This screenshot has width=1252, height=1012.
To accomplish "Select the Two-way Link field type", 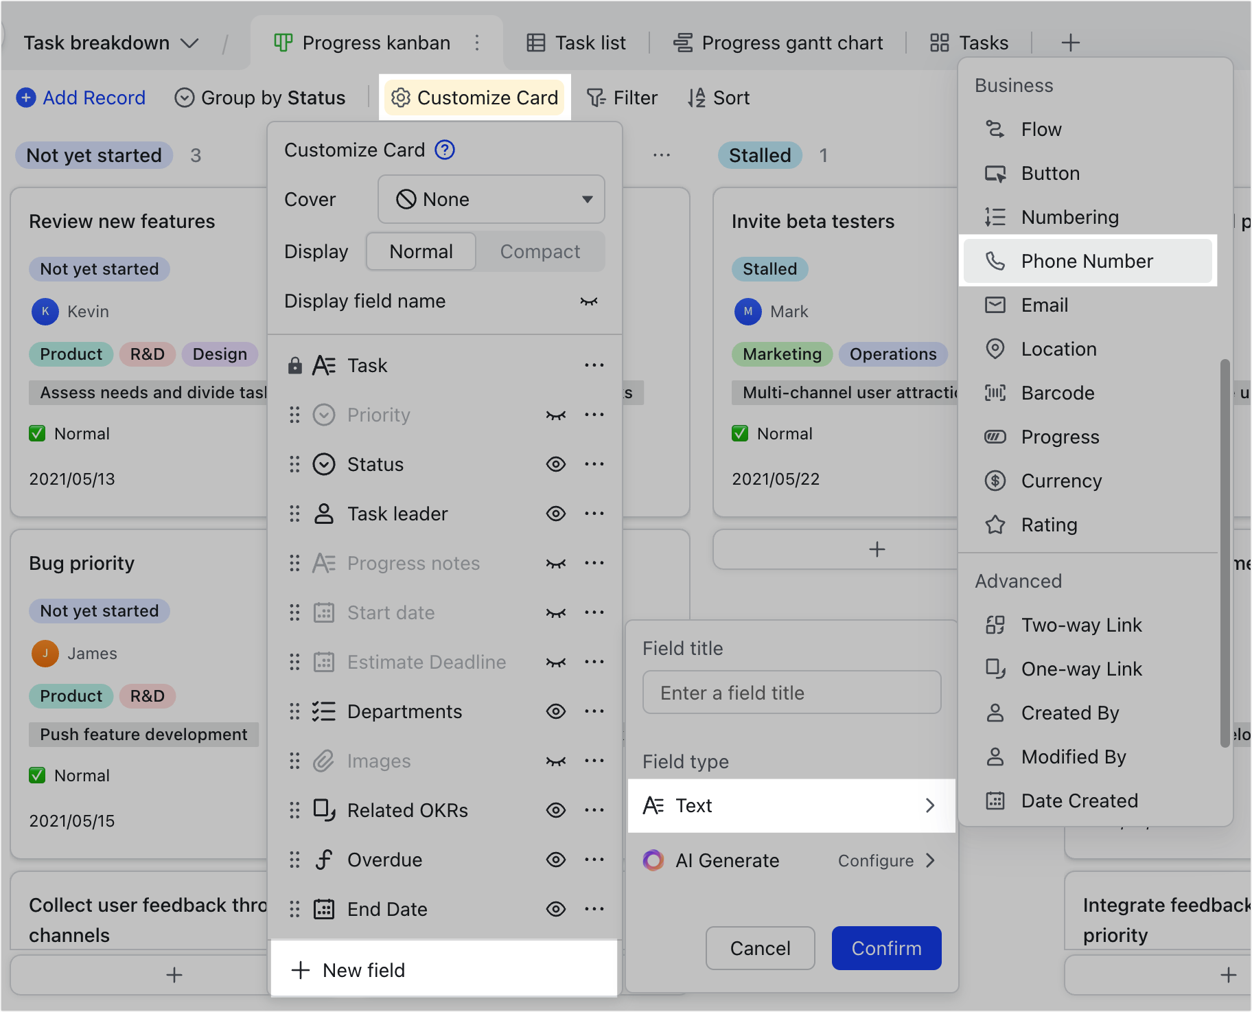I will [1080, 625].
